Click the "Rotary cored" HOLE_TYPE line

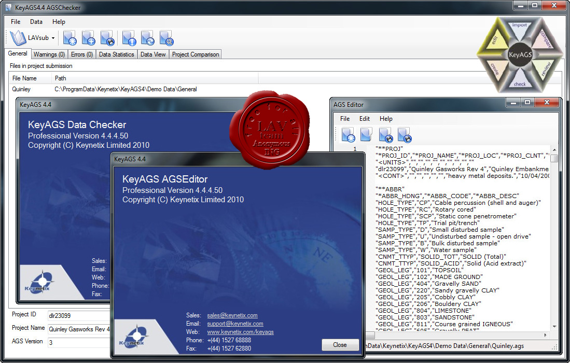pyautogui.click(x=426, y=210)
